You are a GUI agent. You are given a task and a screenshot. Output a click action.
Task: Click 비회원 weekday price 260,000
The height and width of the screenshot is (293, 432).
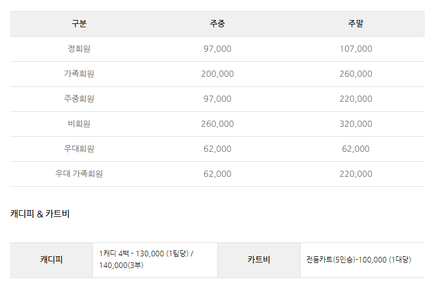point(217,123)
